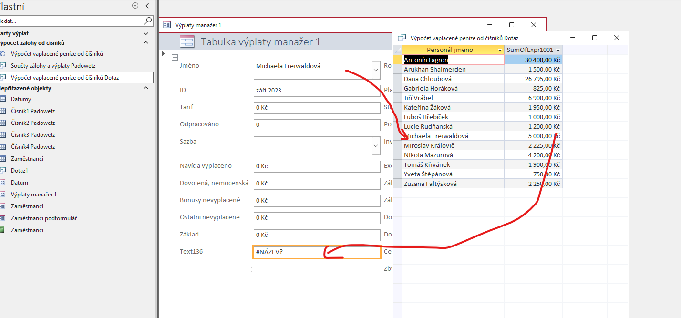This screenshot has width=681, height=318.
Task: Open the Datumy table in navigation pane
Action: [21, 99]
